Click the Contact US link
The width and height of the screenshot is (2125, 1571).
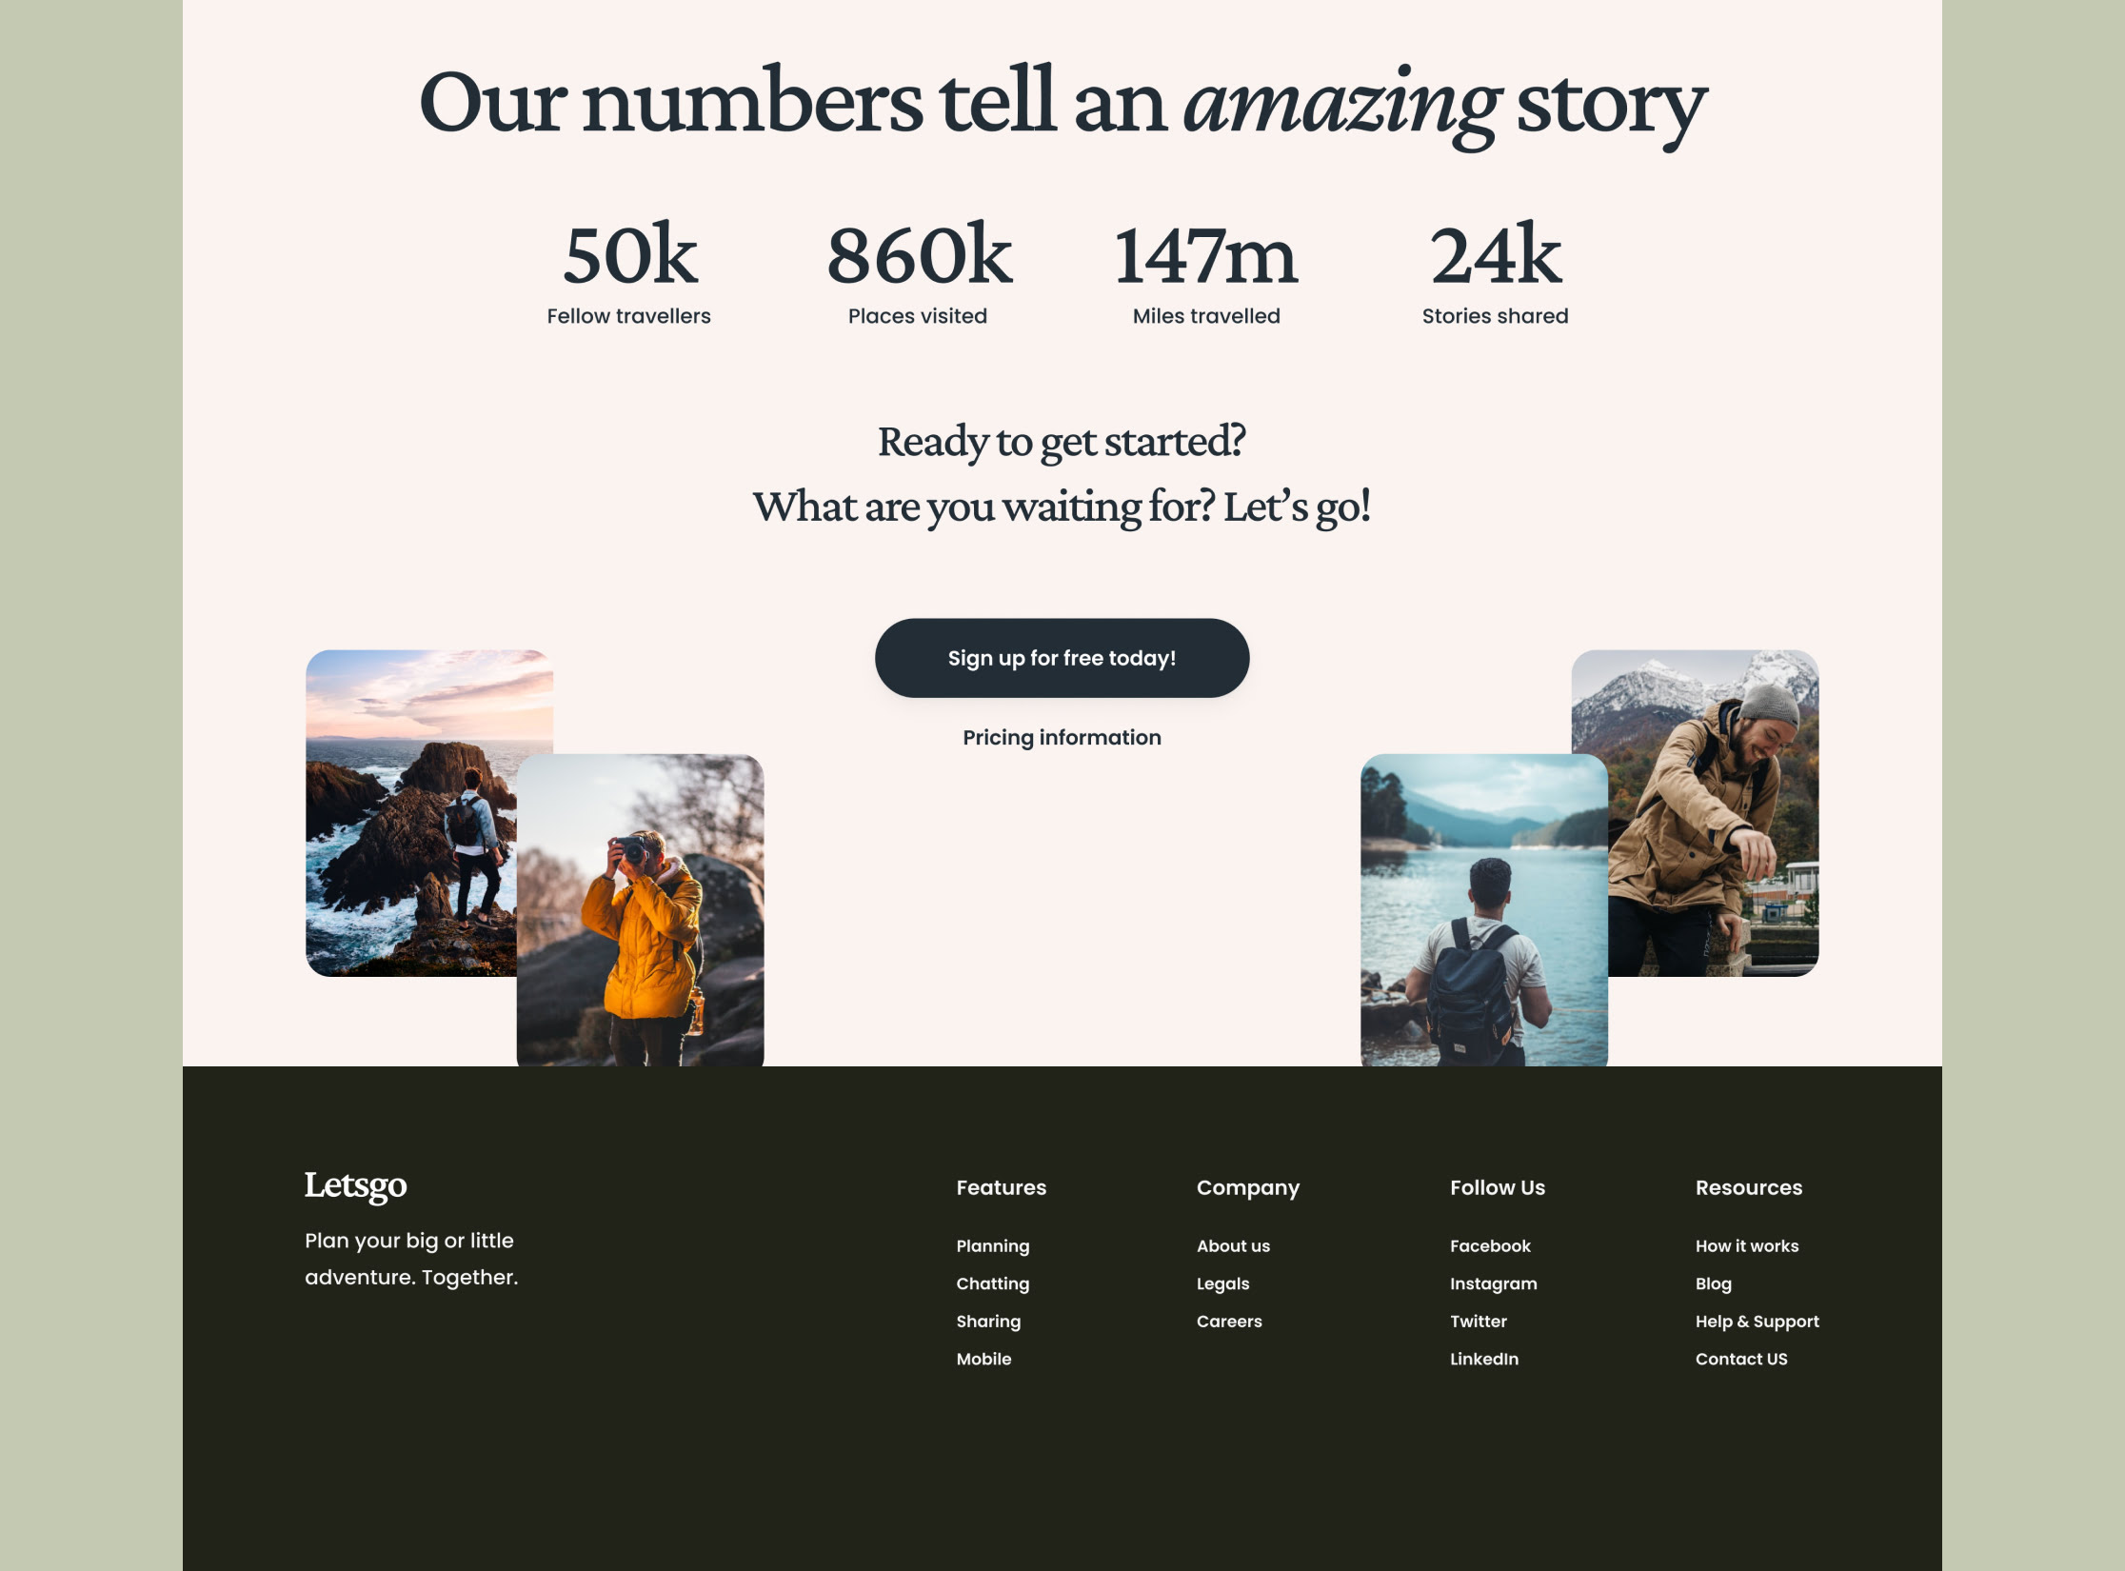tap(1741, 1359)
